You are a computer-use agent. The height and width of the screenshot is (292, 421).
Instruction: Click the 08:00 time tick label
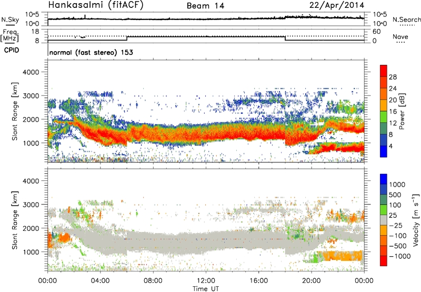pos(153,281)
